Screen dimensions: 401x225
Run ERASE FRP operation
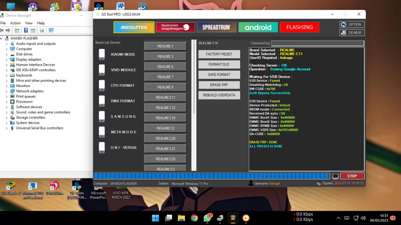point(219,85)
